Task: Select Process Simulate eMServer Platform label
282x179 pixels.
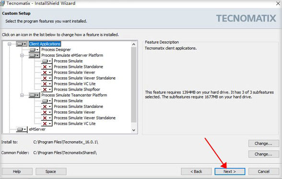Action: pyautogui.click(x=72, y=55)
